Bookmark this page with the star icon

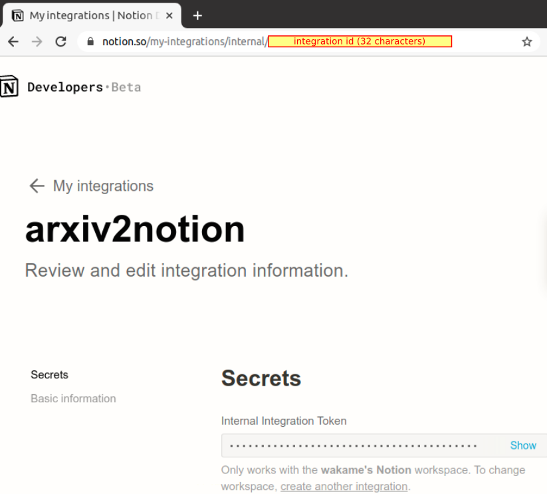pos(527,41)
